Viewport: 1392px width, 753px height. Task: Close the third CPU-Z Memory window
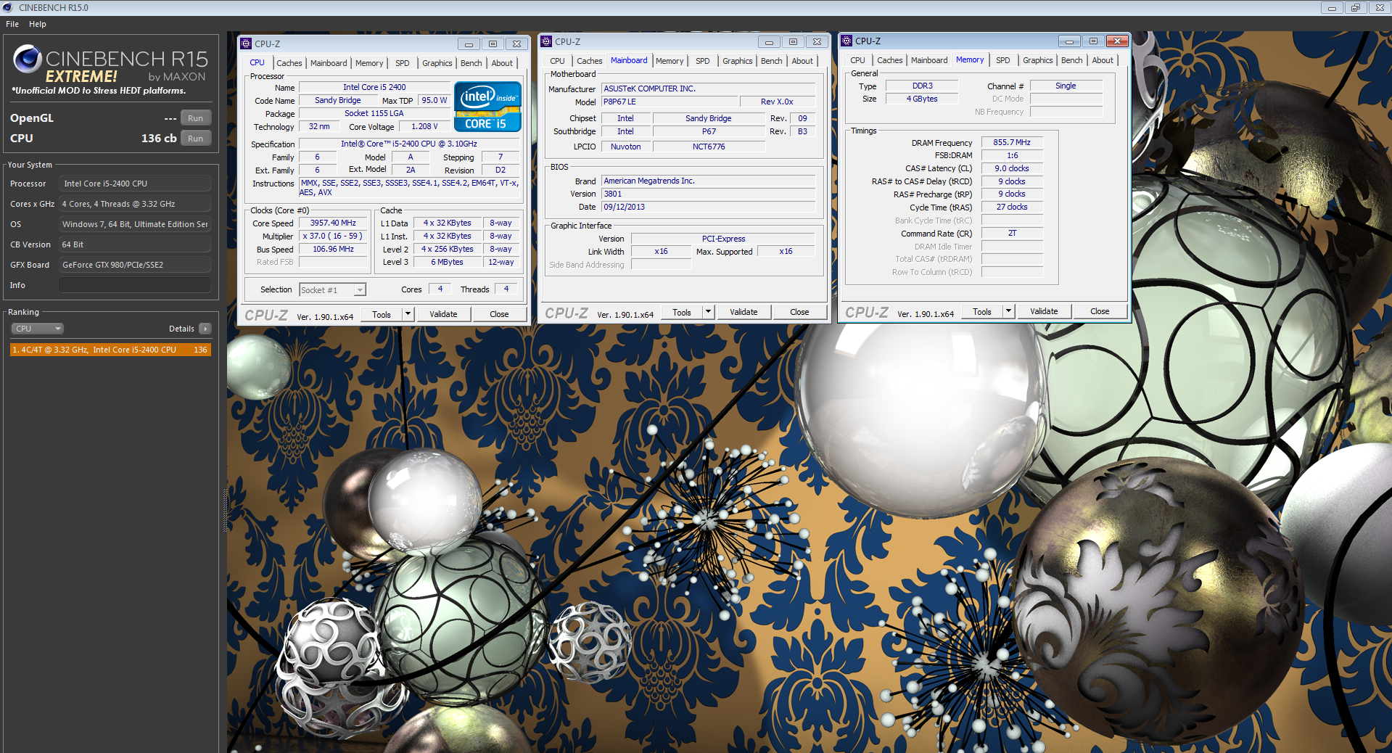pos(1118,41)
